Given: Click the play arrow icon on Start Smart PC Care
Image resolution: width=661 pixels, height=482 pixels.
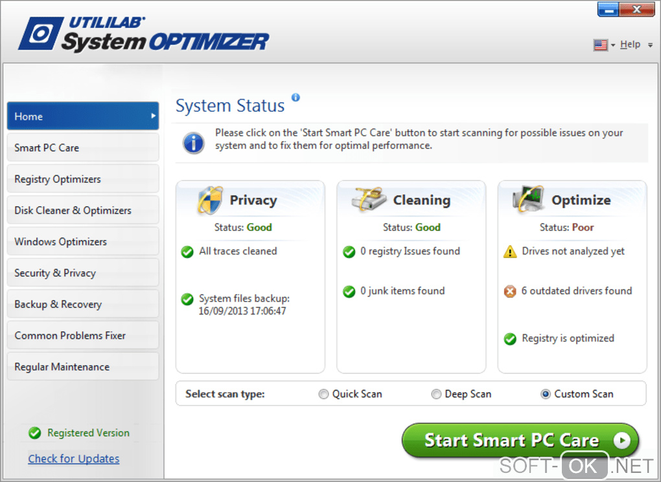Looking at the screenshot, I should pyautogui.click(x=622, y=441).
